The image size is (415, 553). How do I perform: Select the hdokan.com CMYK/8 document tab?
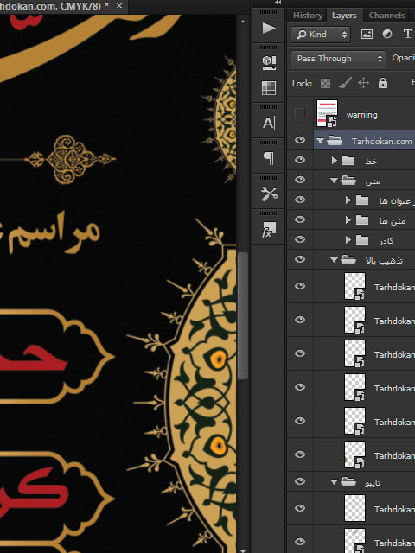pyautogui.click(x=54, y=6)
